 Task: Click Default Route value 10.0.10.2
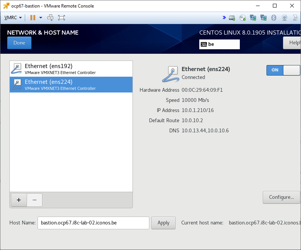point(192,120)
